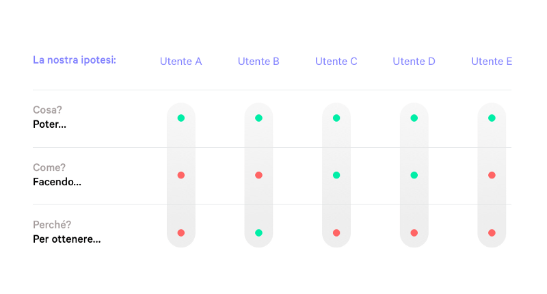The width and height of the screenshot is (547, 294).
Task: Select the Utente C column header
Action: (x=336, y=62)
